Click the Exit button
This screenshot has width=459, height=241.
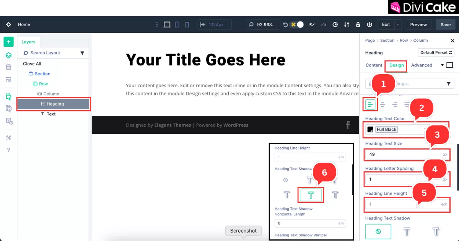tap(386, 24)
